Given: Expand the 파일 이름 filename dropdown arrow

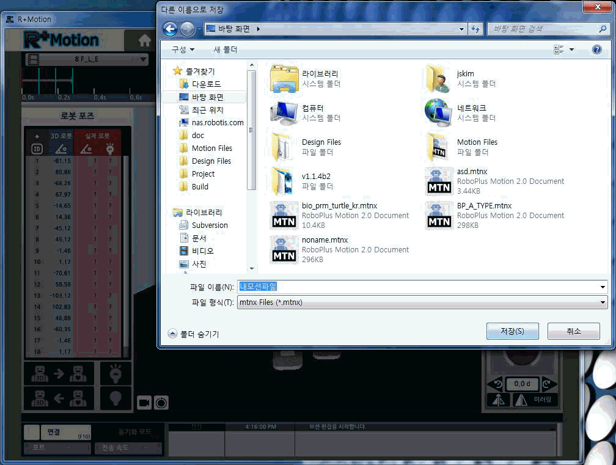Looking at the screenshot, I should (603, 287).
